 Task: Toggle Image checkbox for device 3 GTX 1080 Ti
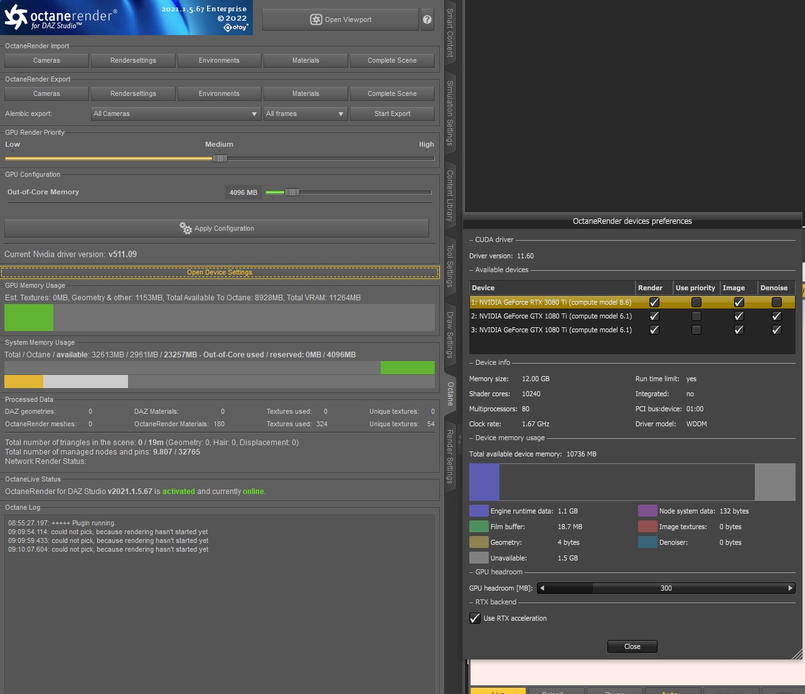pyautogui.click(x=738, y=330)
